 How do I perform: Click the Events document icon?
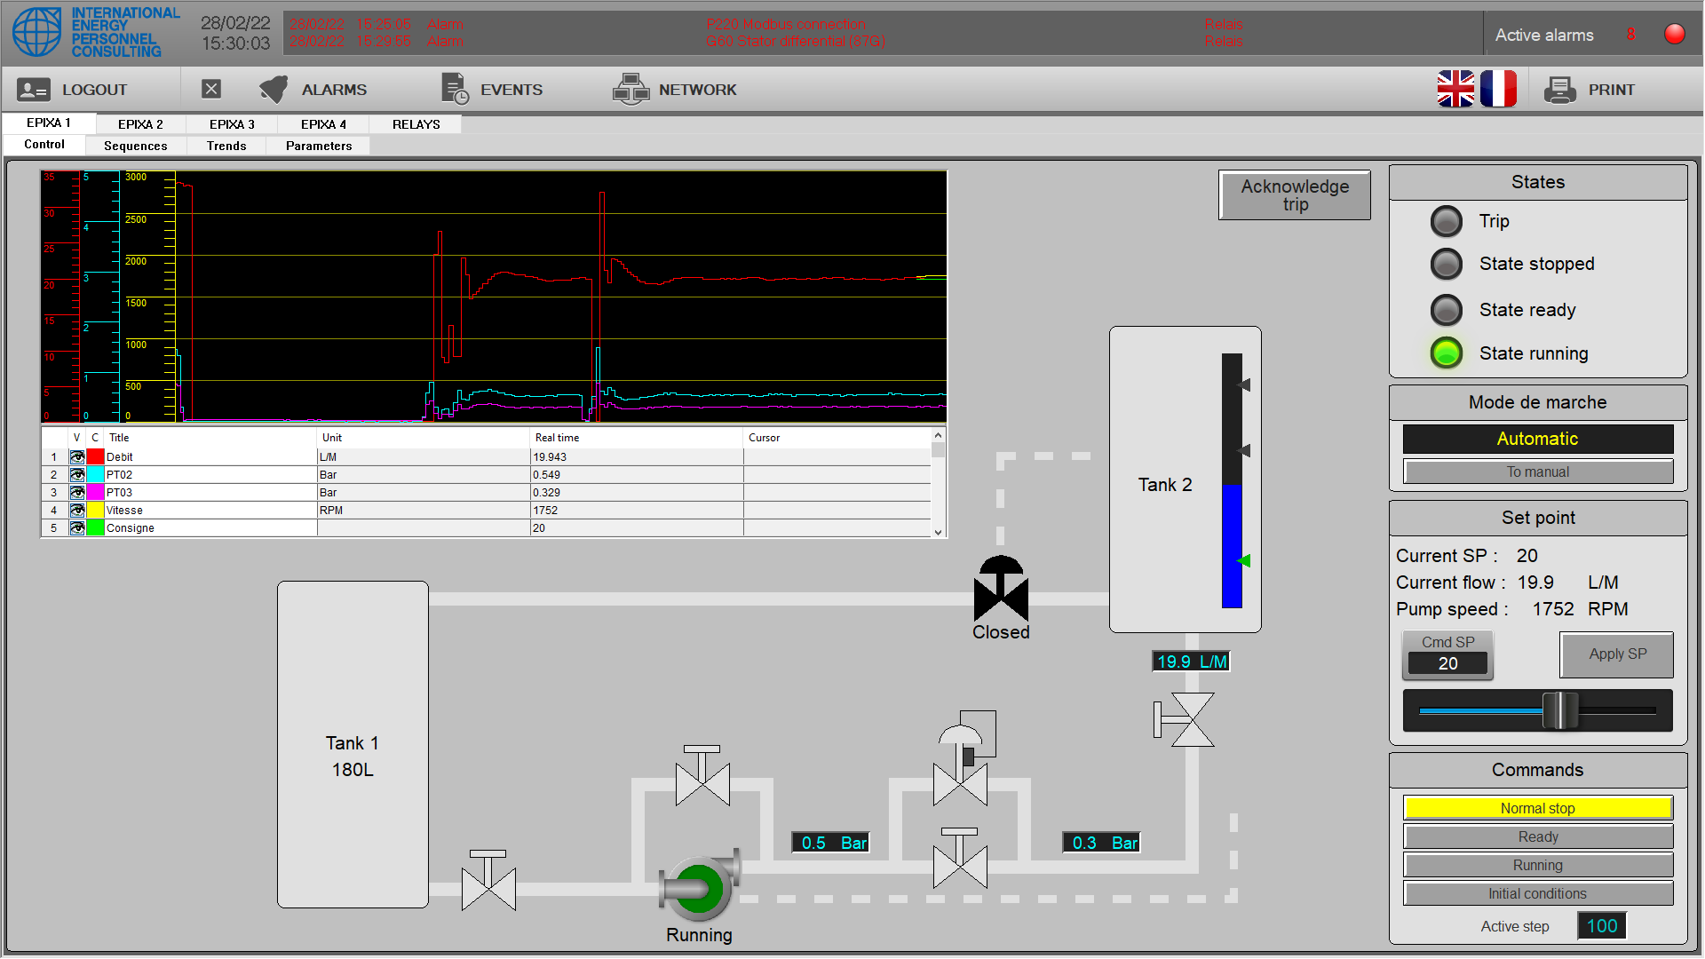click(x=455, y=89)
